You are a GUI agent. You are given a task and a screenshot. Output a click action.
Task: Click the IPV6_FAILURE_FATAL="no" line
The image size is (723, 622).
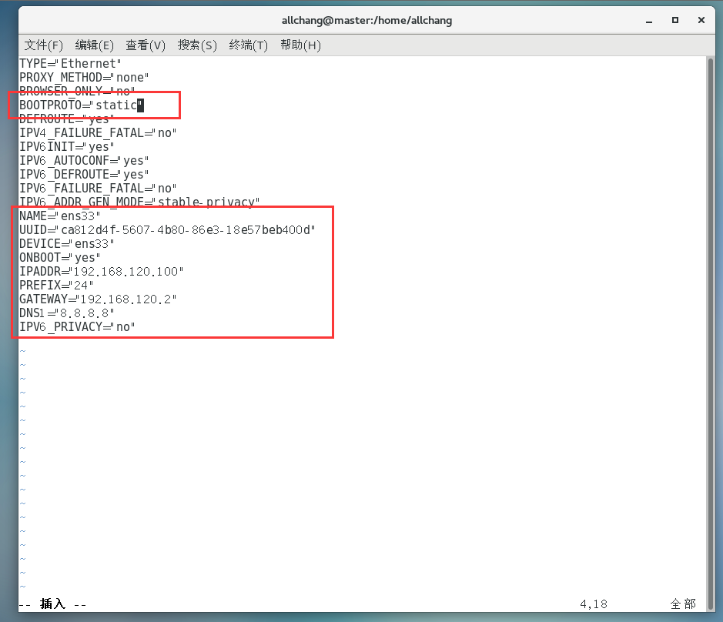coord(98,188)
